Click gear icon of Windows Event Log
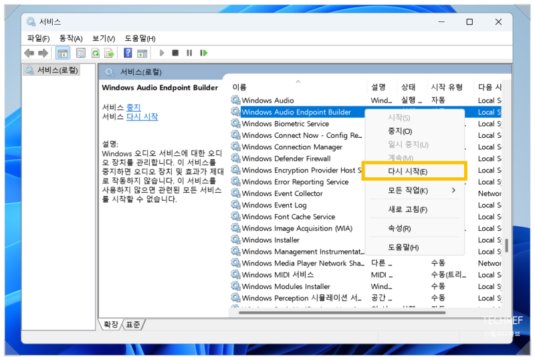The height and width of the screenshot is (360, 535). coord(235,204)
